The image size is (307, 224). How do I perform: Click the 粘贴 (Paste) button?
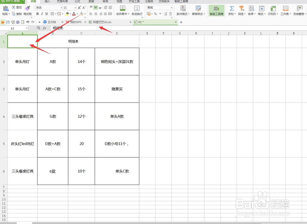point(6,9)
